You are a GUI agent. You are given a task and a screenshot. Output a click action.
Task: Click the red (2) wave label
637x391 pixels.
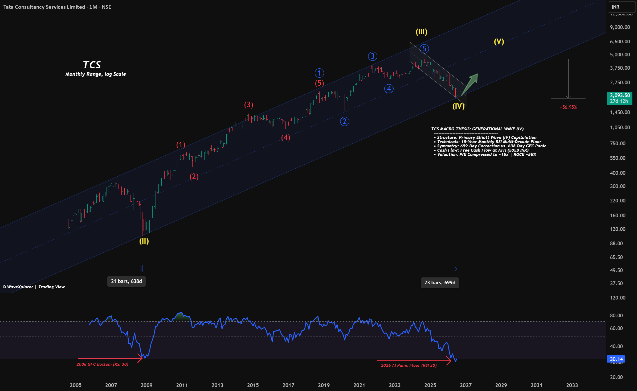click(194, 177)
